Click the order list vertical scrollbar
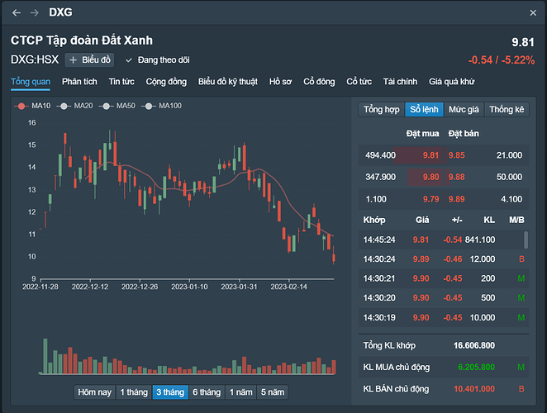 525,240
